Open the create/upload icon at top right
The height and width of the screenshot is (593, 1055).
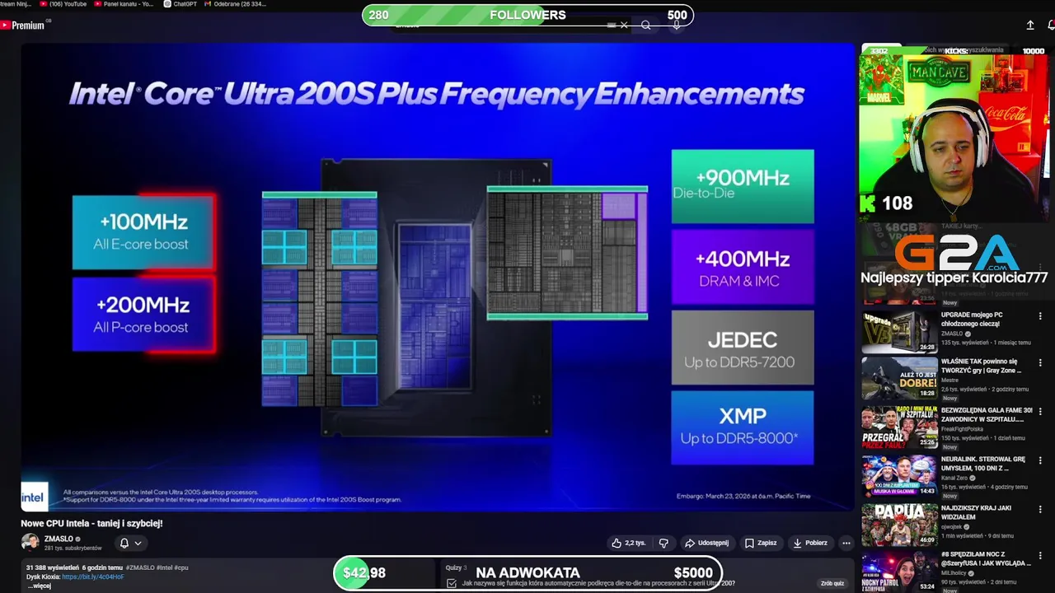[x=1030, y=26]
